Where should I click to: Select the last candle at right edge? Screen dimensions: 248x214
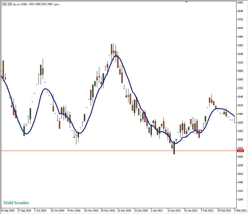coord(235,120)
